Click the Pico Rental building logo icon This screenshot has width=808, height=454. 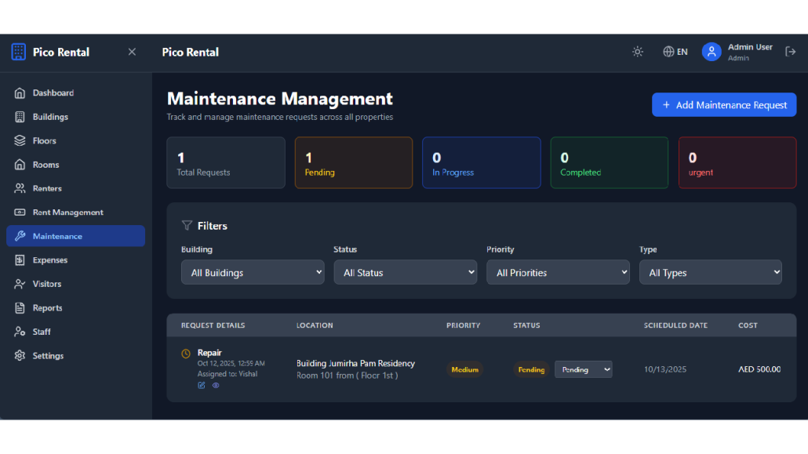click(x=18, y=52)
